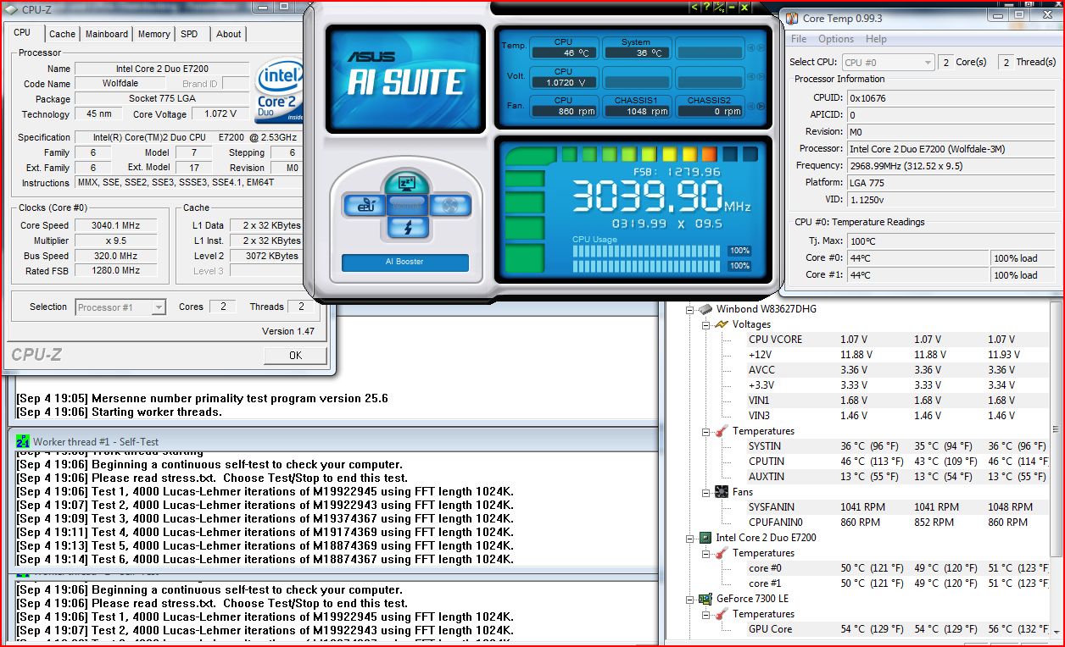Open the Help menu in Core Temp

click(876, 39)
